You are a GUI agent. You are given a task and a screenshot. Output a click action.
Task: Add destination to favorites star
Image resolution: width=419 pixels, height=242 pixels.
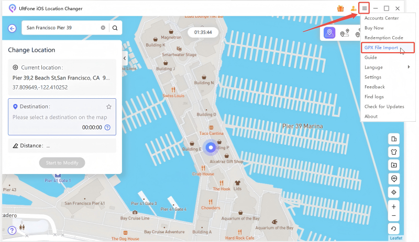click(109, 107)
